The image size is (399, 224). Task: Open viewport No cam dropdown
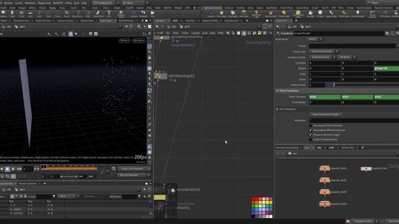[138, 40]
